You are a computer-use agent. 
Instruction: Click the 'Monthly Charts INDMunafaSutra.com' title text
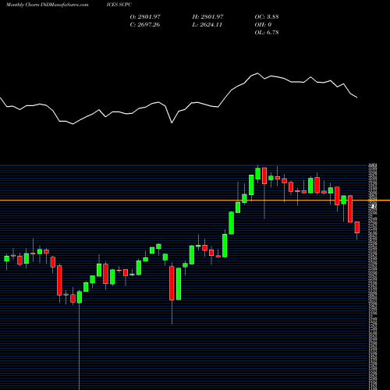click(x=47, y=5)
